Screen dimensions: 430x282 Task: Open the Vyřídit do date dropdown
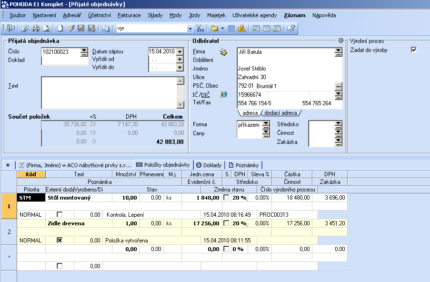coord(180,68)
